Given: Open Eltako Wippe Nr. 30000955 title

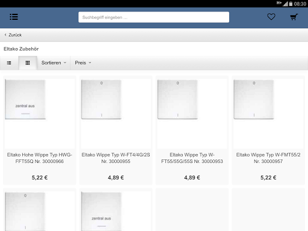Looking at the screenshot, I should pyautogui.click(x=115, y=158).
